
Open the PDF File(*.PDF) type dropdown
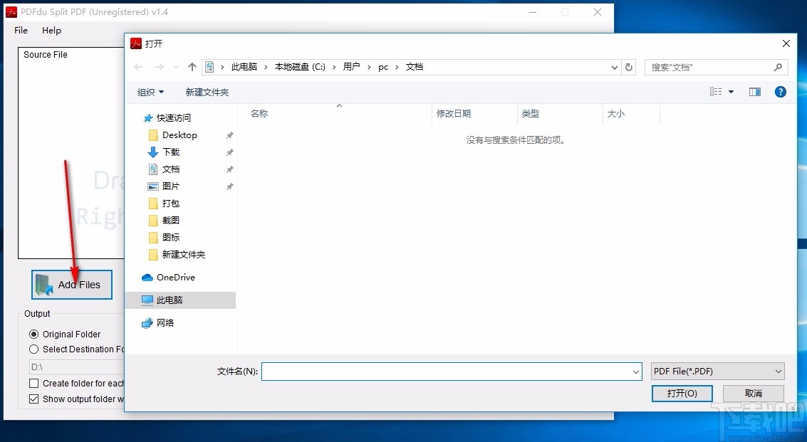[x=717, y=371]
